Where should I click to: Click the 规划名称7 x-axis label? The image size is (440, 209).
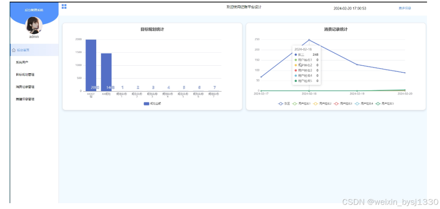coord(214,95)
